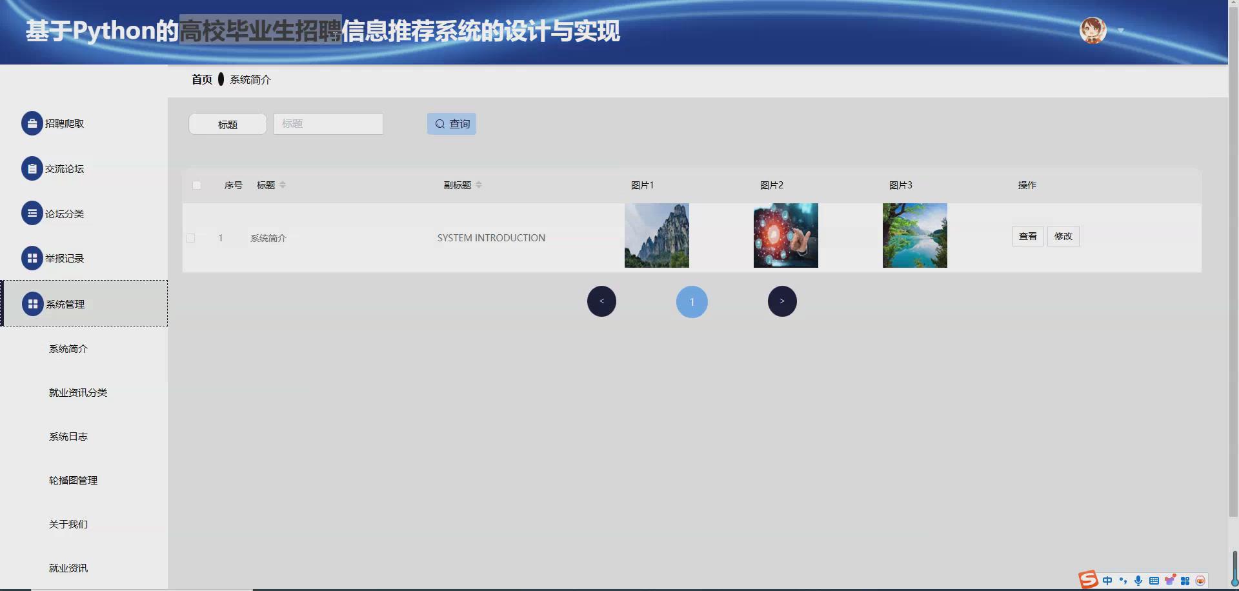Sort the 标题 column using its sort arrows
Viewport: 1239px width, 591px height.
click(283, 185)
